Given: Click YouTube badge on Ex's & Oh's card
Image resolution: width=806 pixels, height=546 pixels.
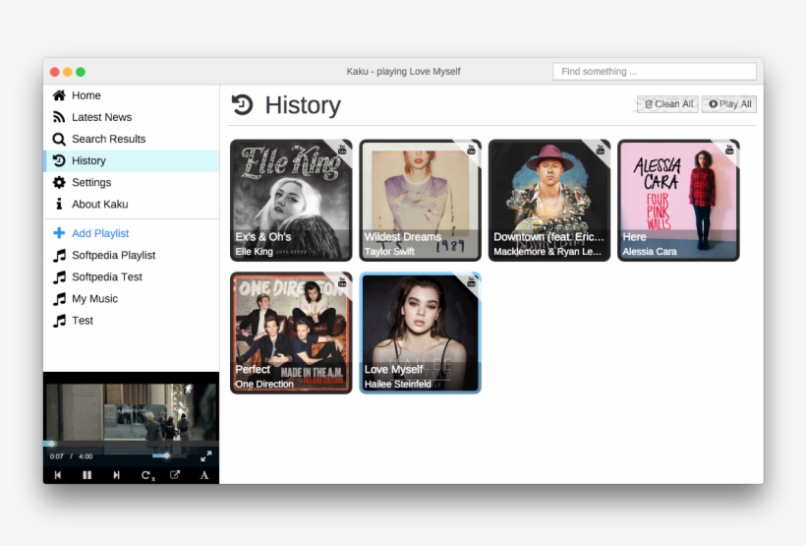Looking at the screenshot, I should [x=342, y=150].
